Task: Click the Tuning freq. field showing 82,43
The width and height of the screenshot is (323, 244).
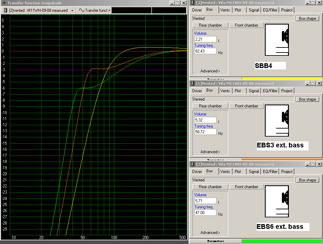Action: [205, 51]
